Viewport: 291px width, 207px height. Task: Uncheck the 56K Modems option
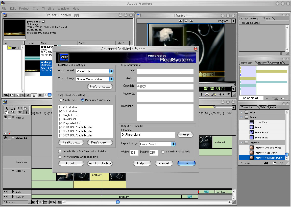[61, 111]
